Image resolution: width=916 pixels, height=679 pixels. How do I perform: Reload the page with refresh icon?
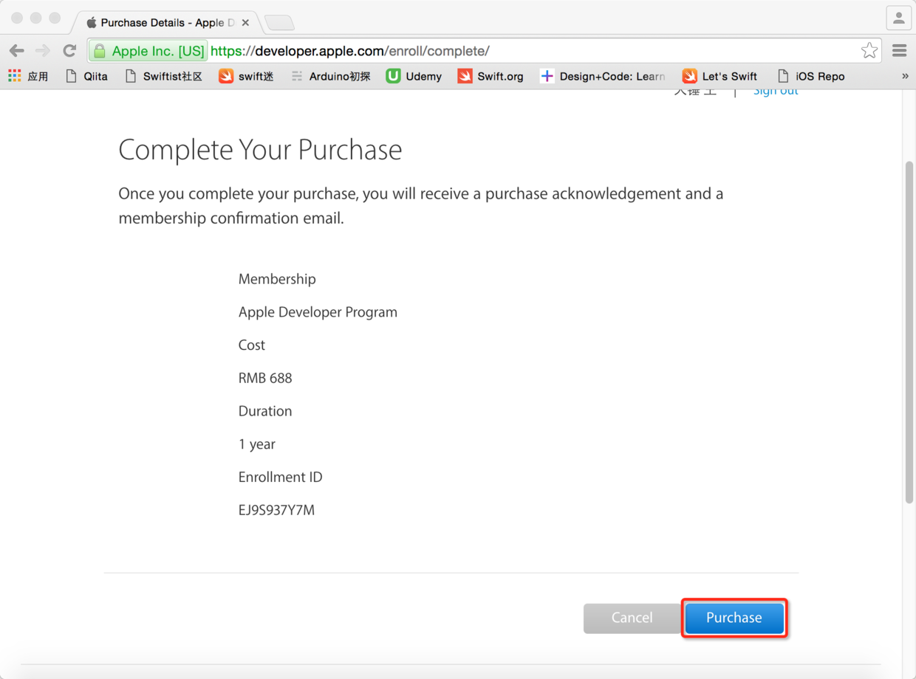pyautogui.click(x=69, y=51)
